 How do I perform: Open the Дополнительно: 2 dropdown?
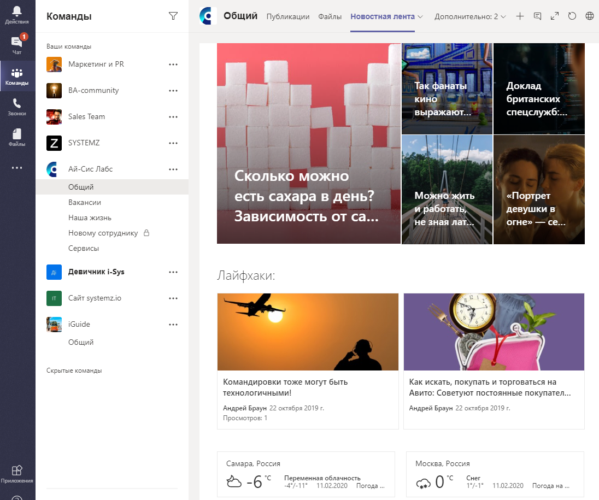[467, 16]
